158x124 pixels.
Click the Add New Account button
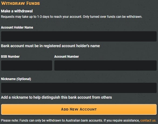tap(79, 109)
